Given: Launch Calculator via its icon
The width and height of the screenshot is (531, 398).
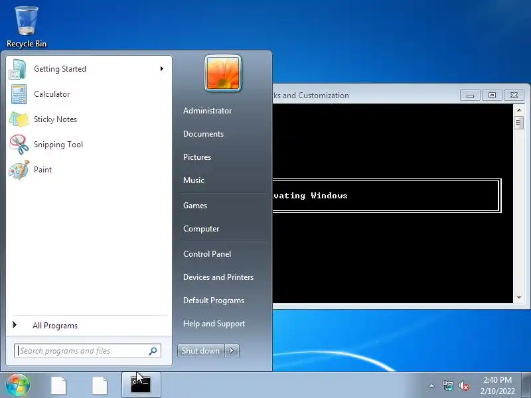Looking at the screenshot, I should (x=19, y=94).
